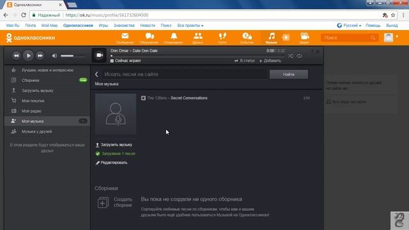Viewport: 409px width, 230px height.
Task: Open Новости link
Action: pyautogui.click(x=148, y=26)
